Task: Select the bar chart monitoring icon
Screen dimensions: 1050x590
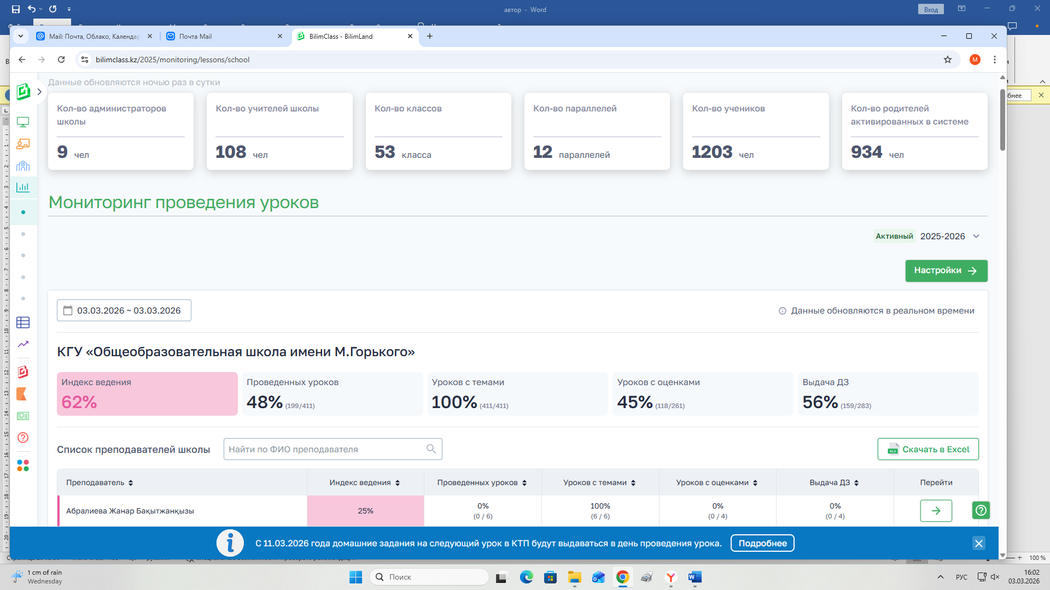Action: [23, 187]
